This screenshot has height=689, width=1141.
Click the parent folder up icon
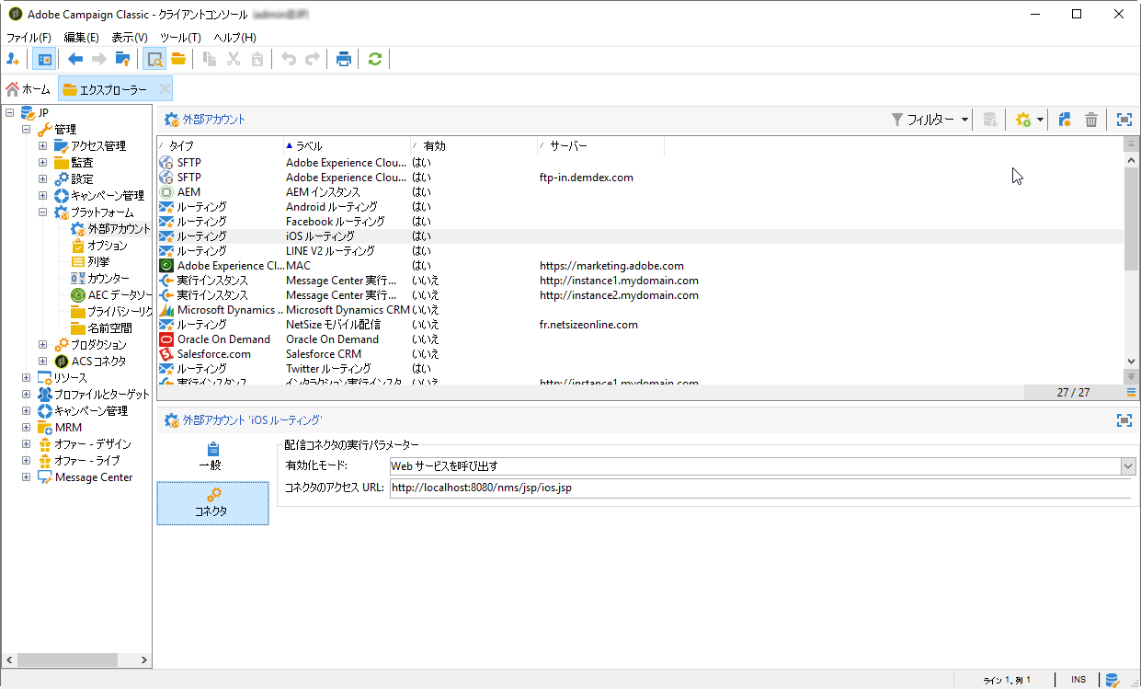(x=122, y=59)
